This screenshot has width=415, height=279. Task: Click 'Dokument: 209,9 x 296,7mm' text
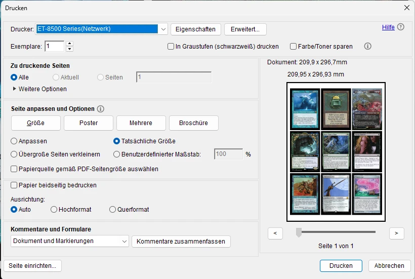(307, 62)
